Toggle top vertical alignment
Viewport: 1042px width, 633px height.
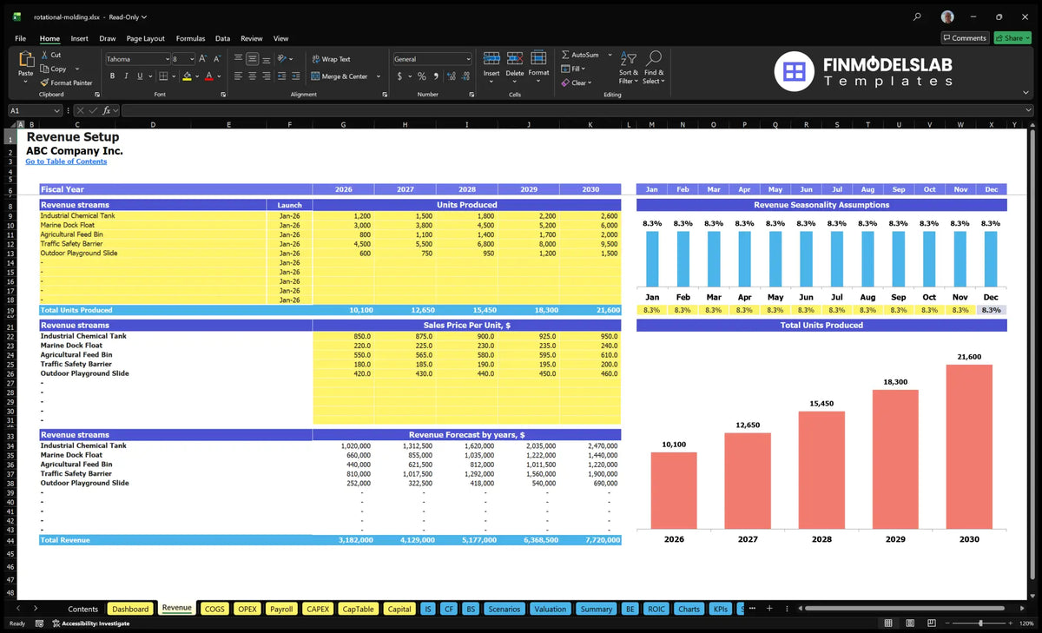coord(238,59)
